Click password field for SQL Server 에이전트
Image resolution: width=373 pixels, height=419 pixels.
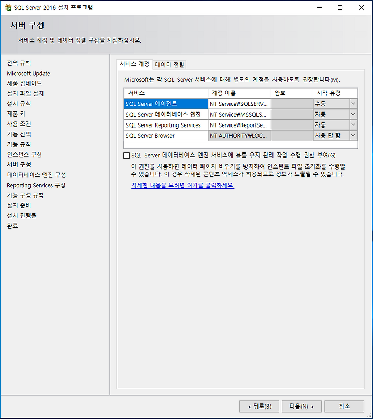(292, 104)
